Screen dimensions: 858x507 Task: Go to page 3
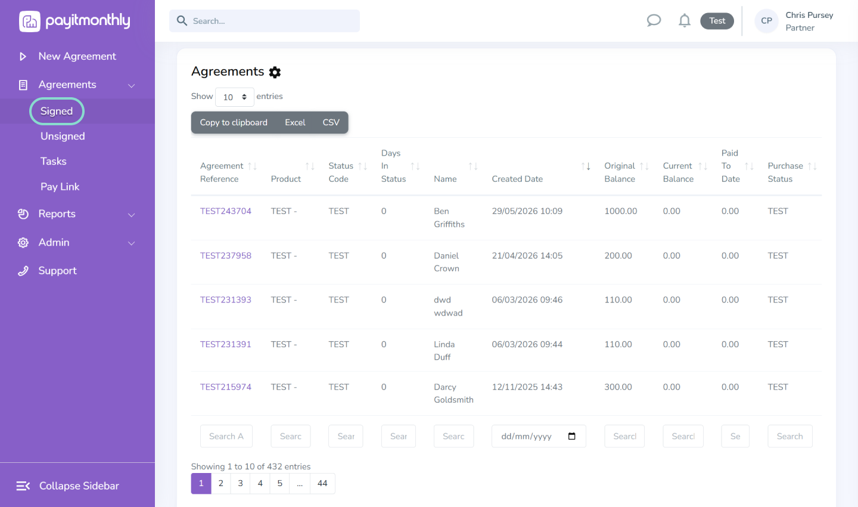[241, 484]
